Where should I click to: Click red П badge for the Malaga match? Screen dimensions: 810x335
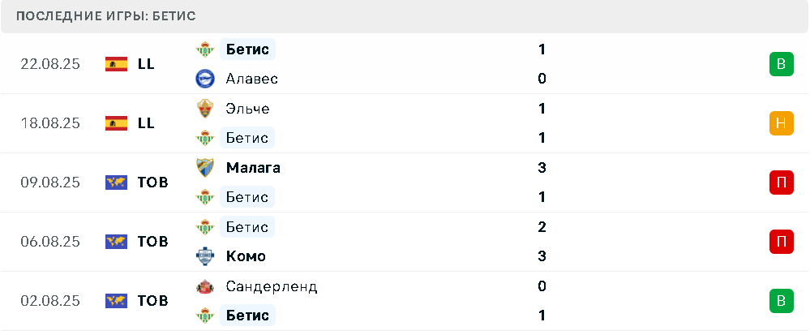pyautogui.click(x=781, y=183)
